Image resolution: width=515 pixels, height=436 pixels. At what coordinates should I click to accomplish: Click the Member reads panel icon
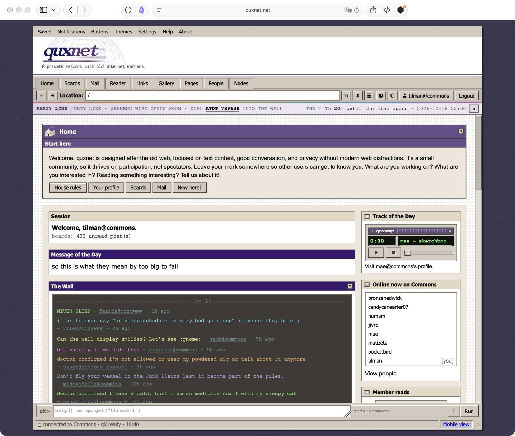[x=367, y=392]
